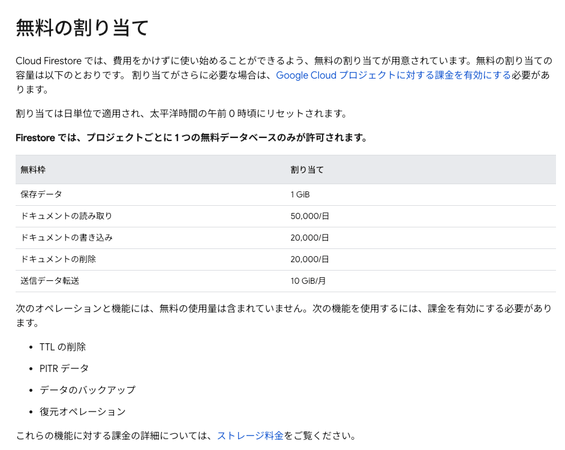Click the 20,000/日 value in the 書き込み row
565x450 pixels.
pyautogui.click(x=310, y=238)
